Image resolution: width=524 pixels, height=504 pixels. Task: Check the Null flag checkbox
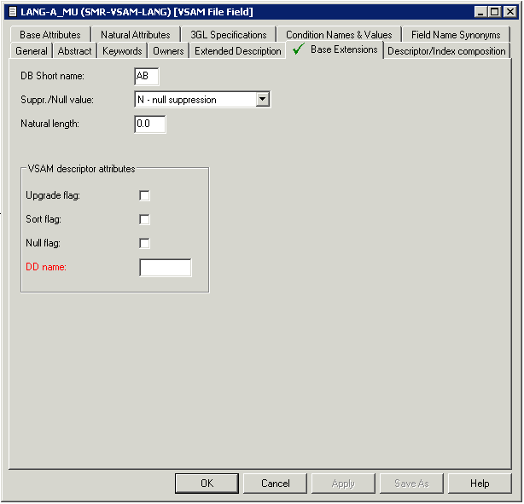[x=144, y=244]
